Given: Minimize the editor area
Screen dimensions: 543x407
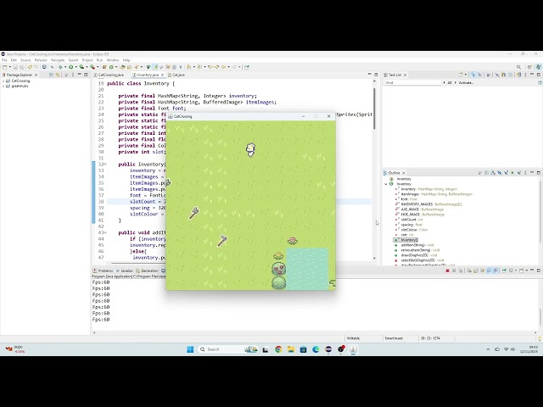Looking at the screenshot, I should pyautogui.click(x=370, y=75).
